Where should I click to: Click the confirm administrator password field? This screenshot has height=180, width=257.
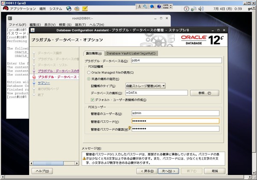pyautogui.click(x=175, y=129)
